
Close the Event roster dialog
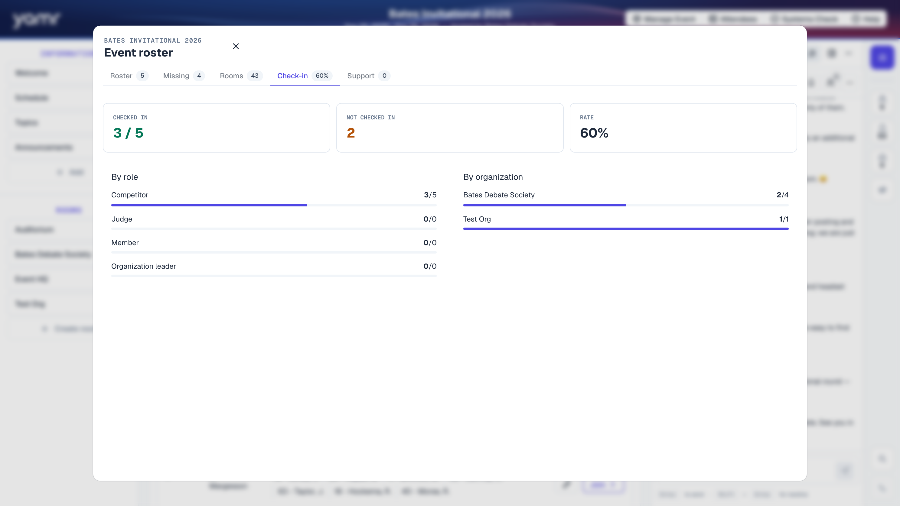click(x=236, y=46)
